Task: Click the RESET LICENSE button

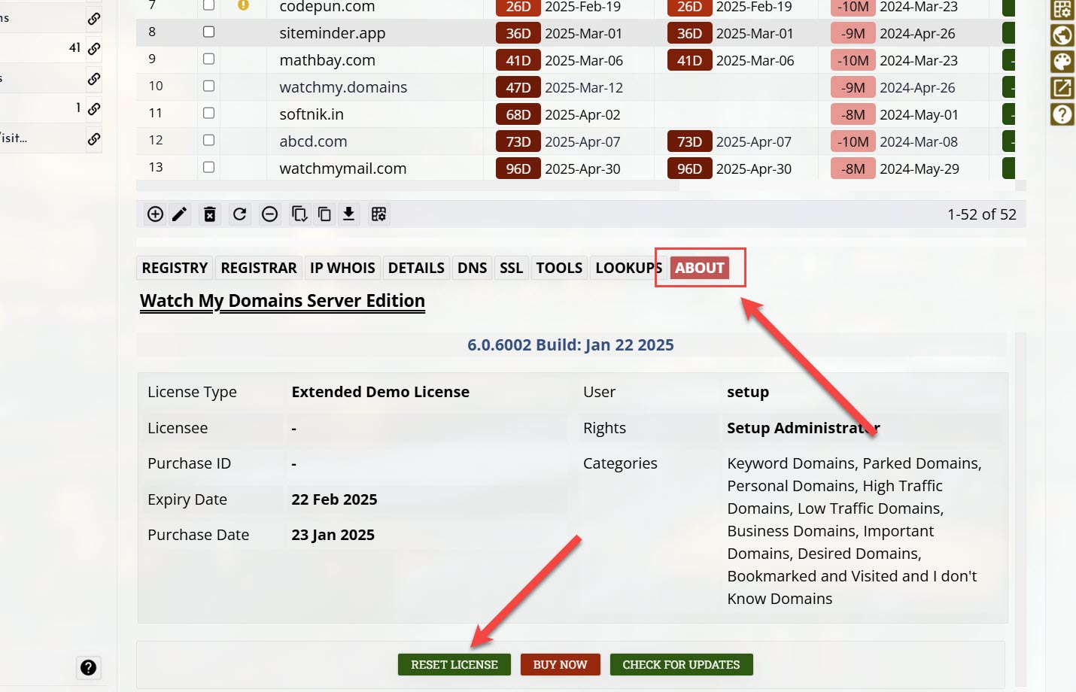Action: click(454, 665)
